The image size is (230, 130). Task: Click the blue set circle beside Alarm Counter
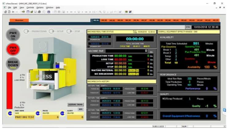[62, 113]
